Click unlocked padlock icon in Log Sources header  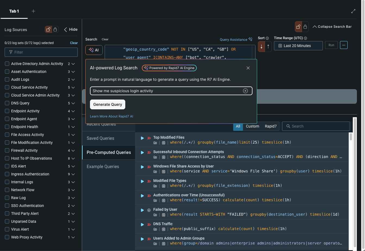point(48,29)
